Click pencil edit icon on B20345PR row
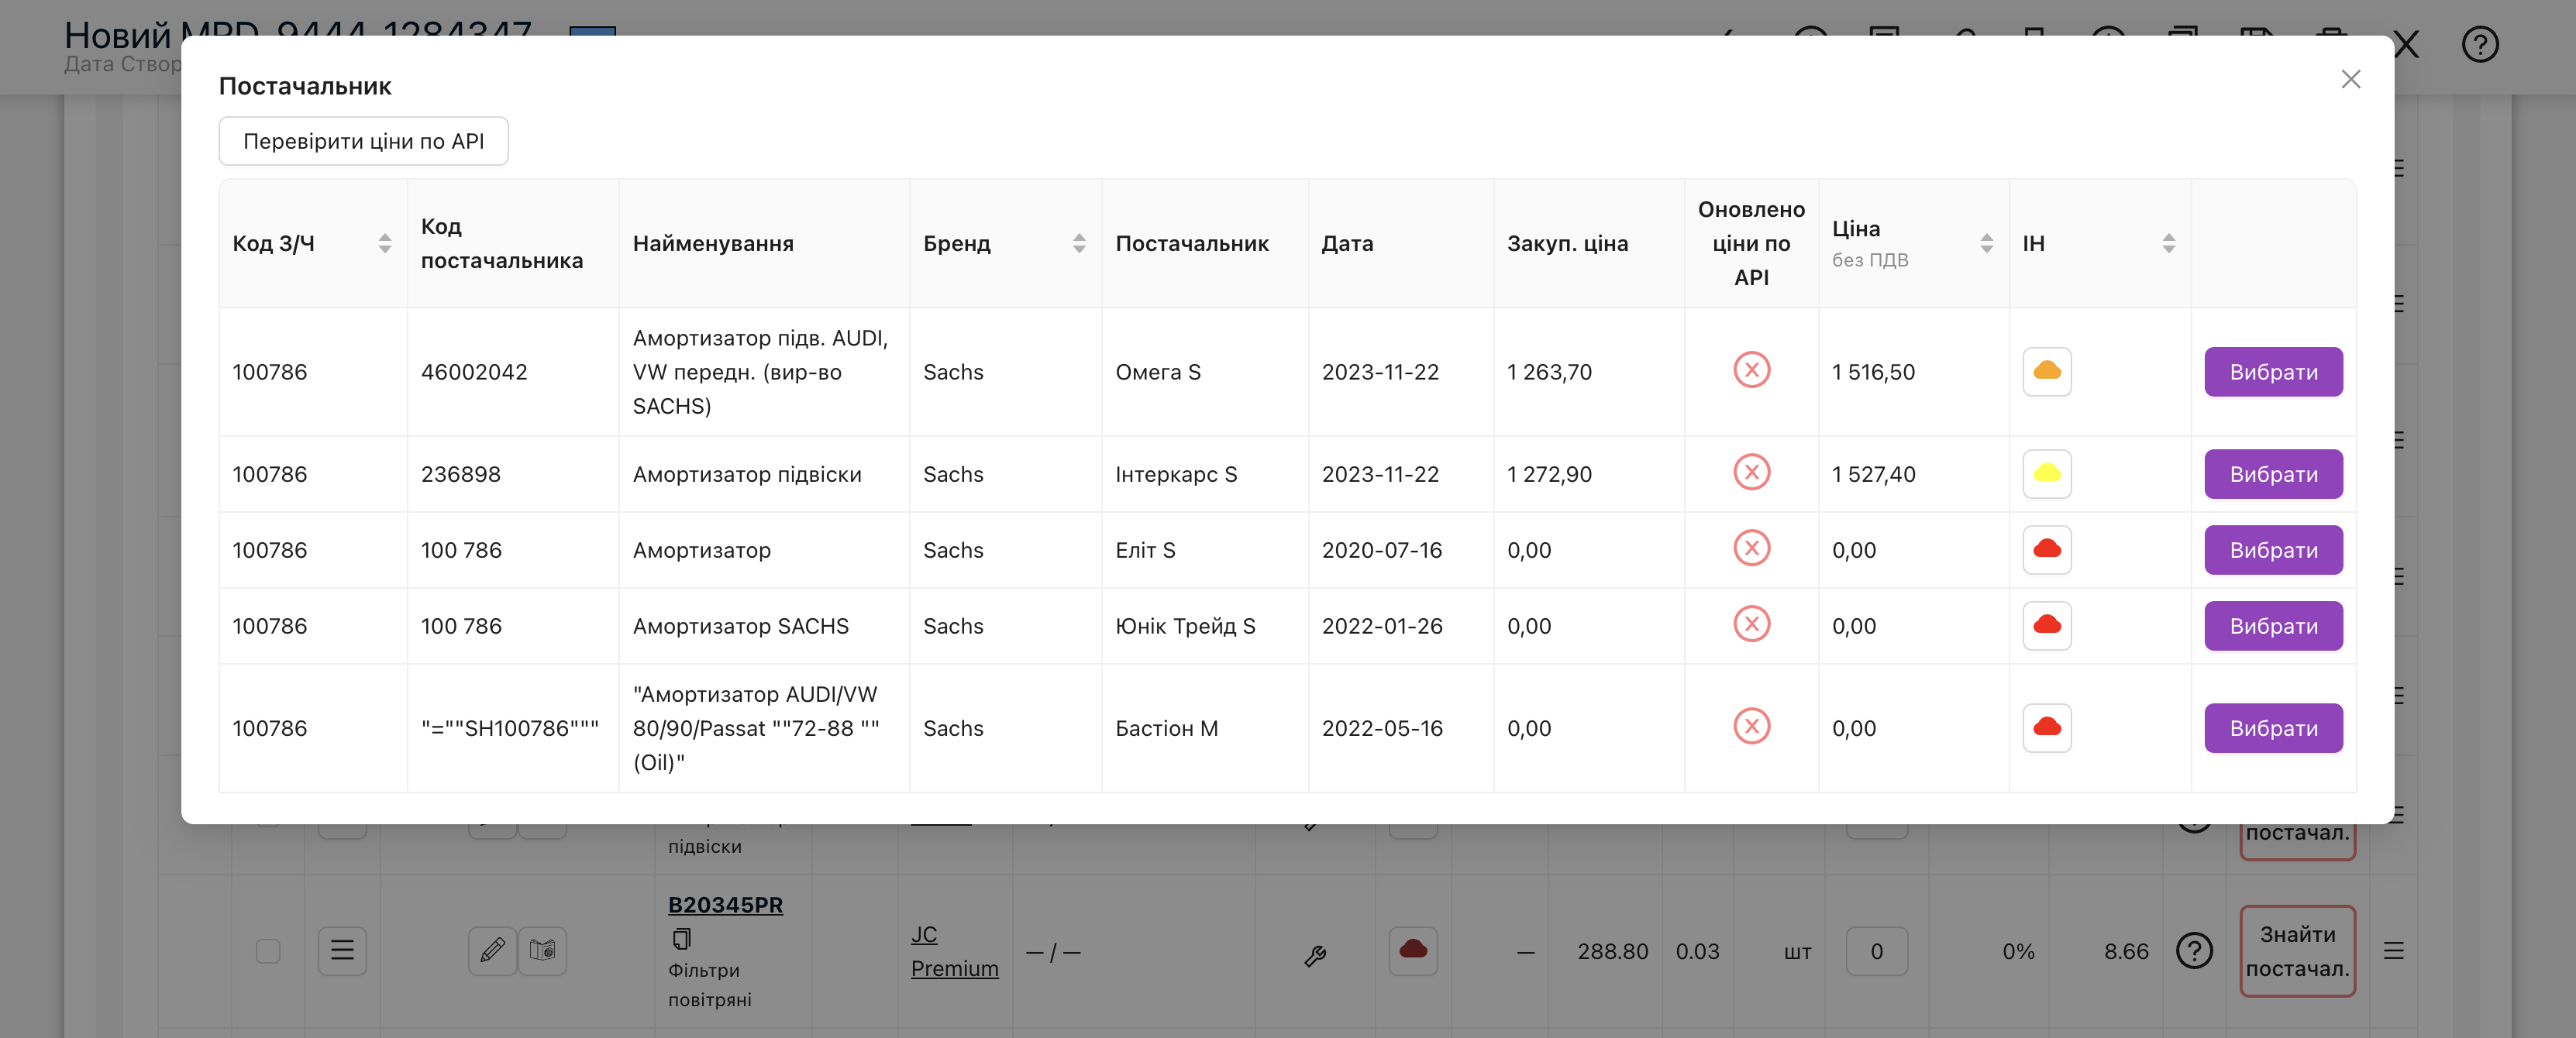 [492, 951]
